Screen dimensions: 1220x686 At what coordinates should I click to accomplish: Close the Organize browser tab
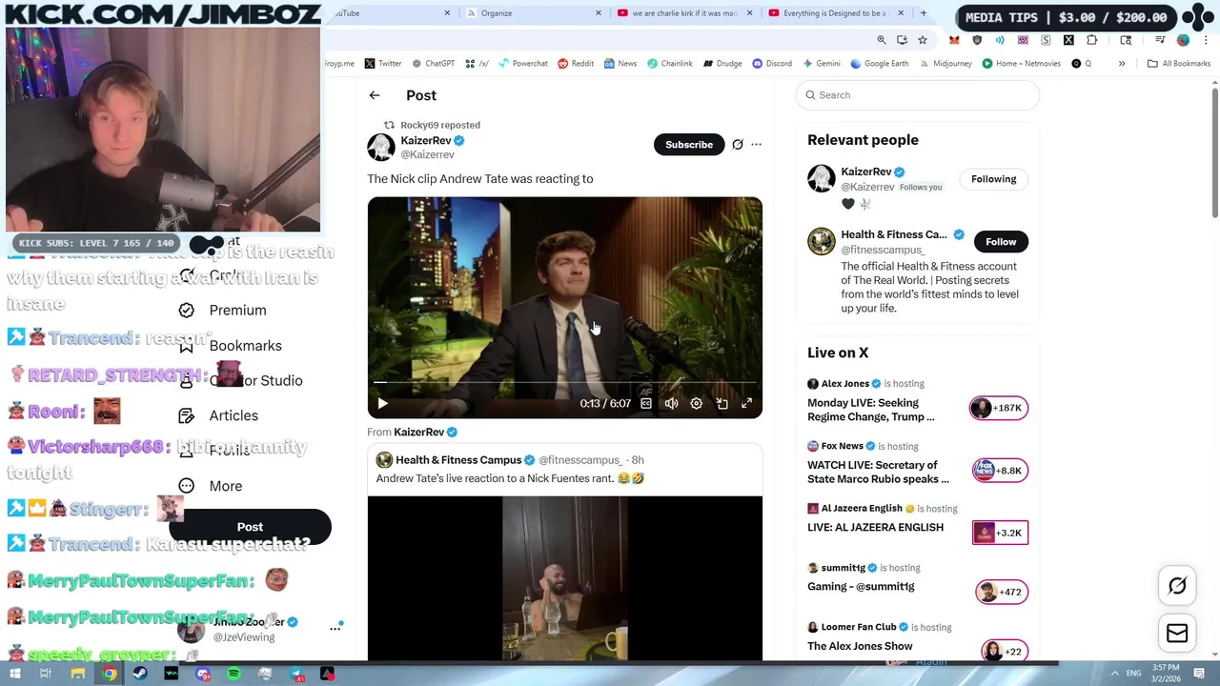pyautogui.click(x=599, y=13)
